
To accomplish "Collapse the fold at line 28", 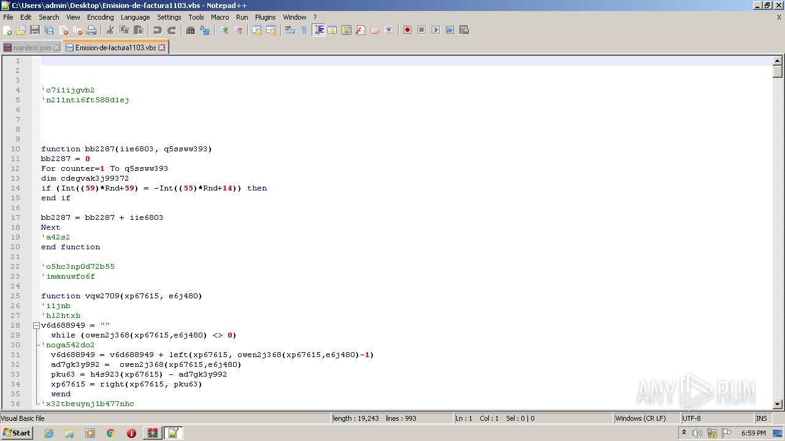I will tap(36, 325).
